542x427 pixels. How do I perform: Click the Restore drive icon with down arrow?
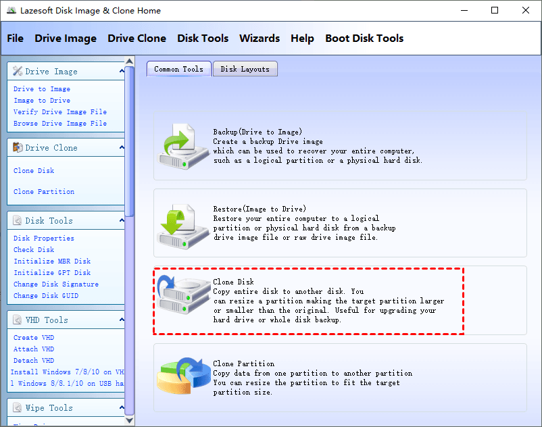(x=183, y=225)
